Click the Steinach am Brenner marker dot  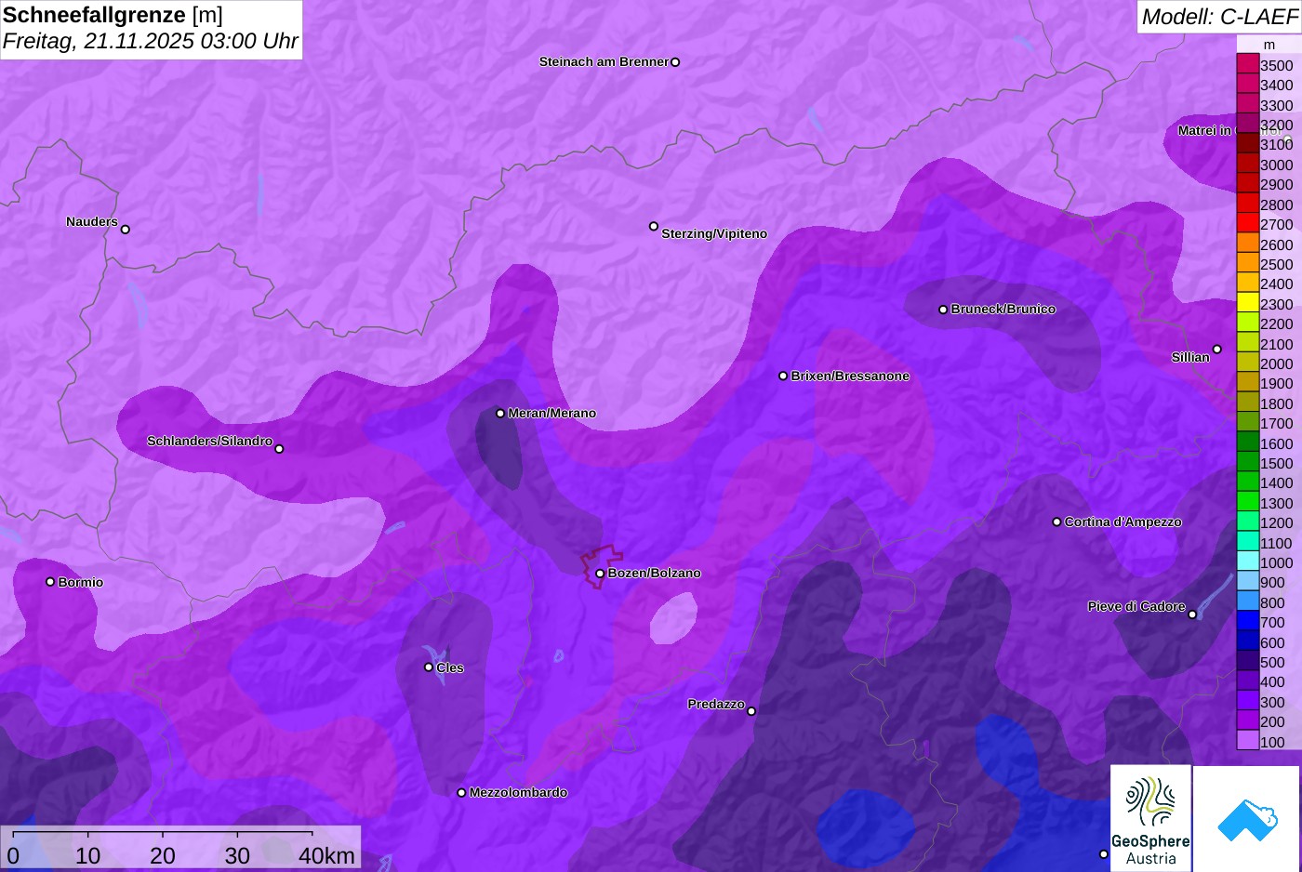click(x=675, y=62)
